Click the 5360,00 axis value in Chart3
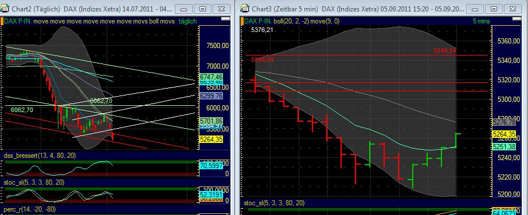This screenshot has width=528, height=215. coord(509,41)
